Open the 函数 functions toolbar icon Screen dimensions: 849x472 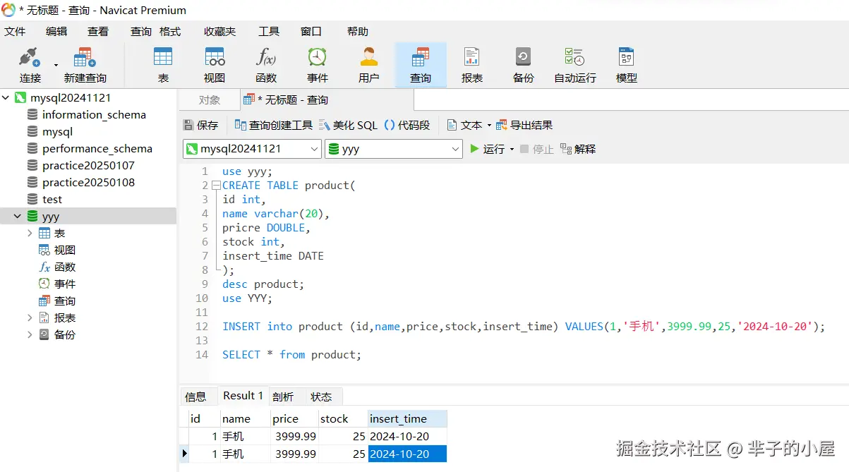pyautogui.click(x=266, y=65)
